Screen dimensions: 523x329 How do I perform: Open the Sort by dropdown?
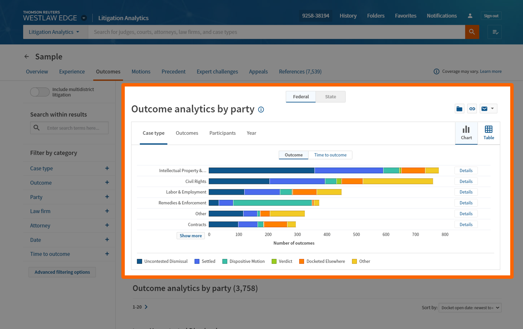(470, 308)
